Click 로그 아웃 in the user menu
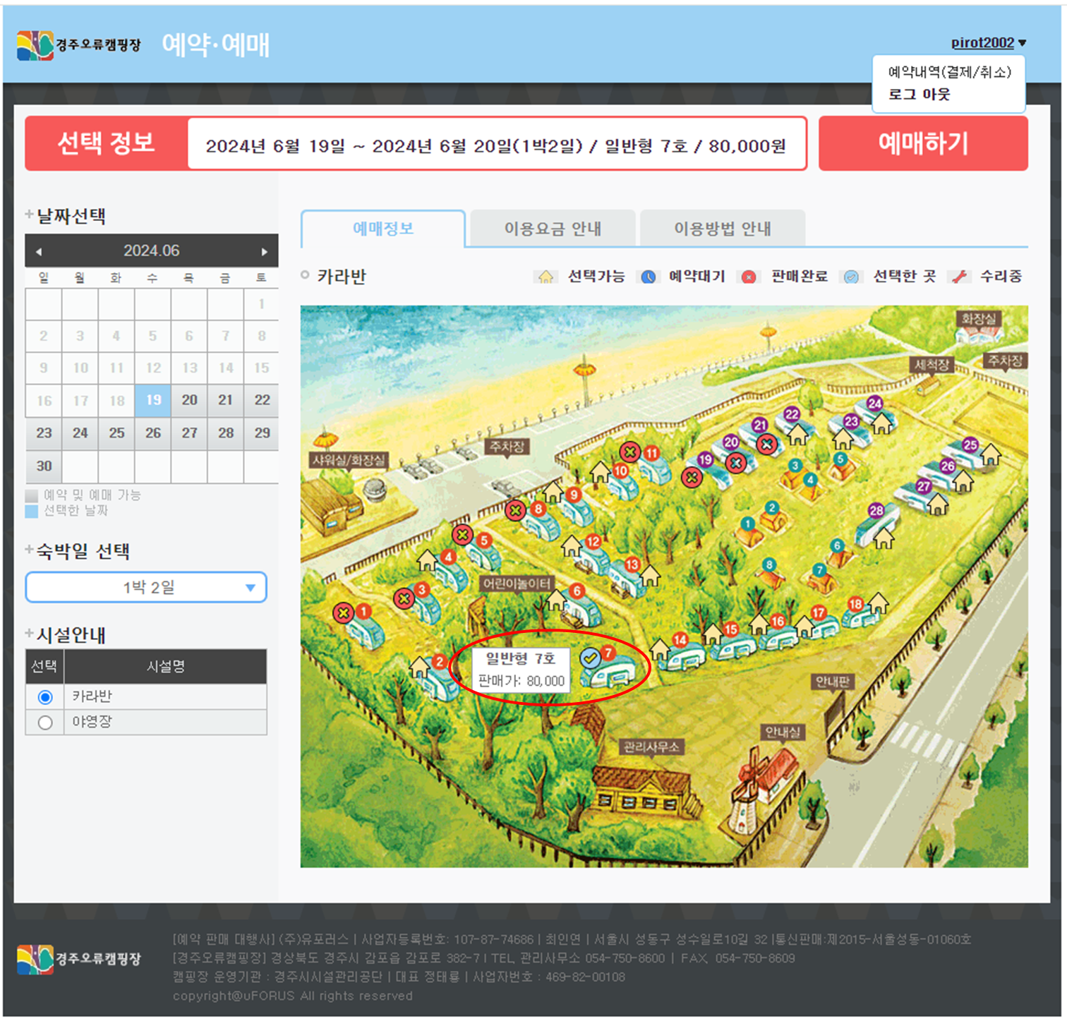Viewport: 1067px width, 1021px height. point(919,95)
